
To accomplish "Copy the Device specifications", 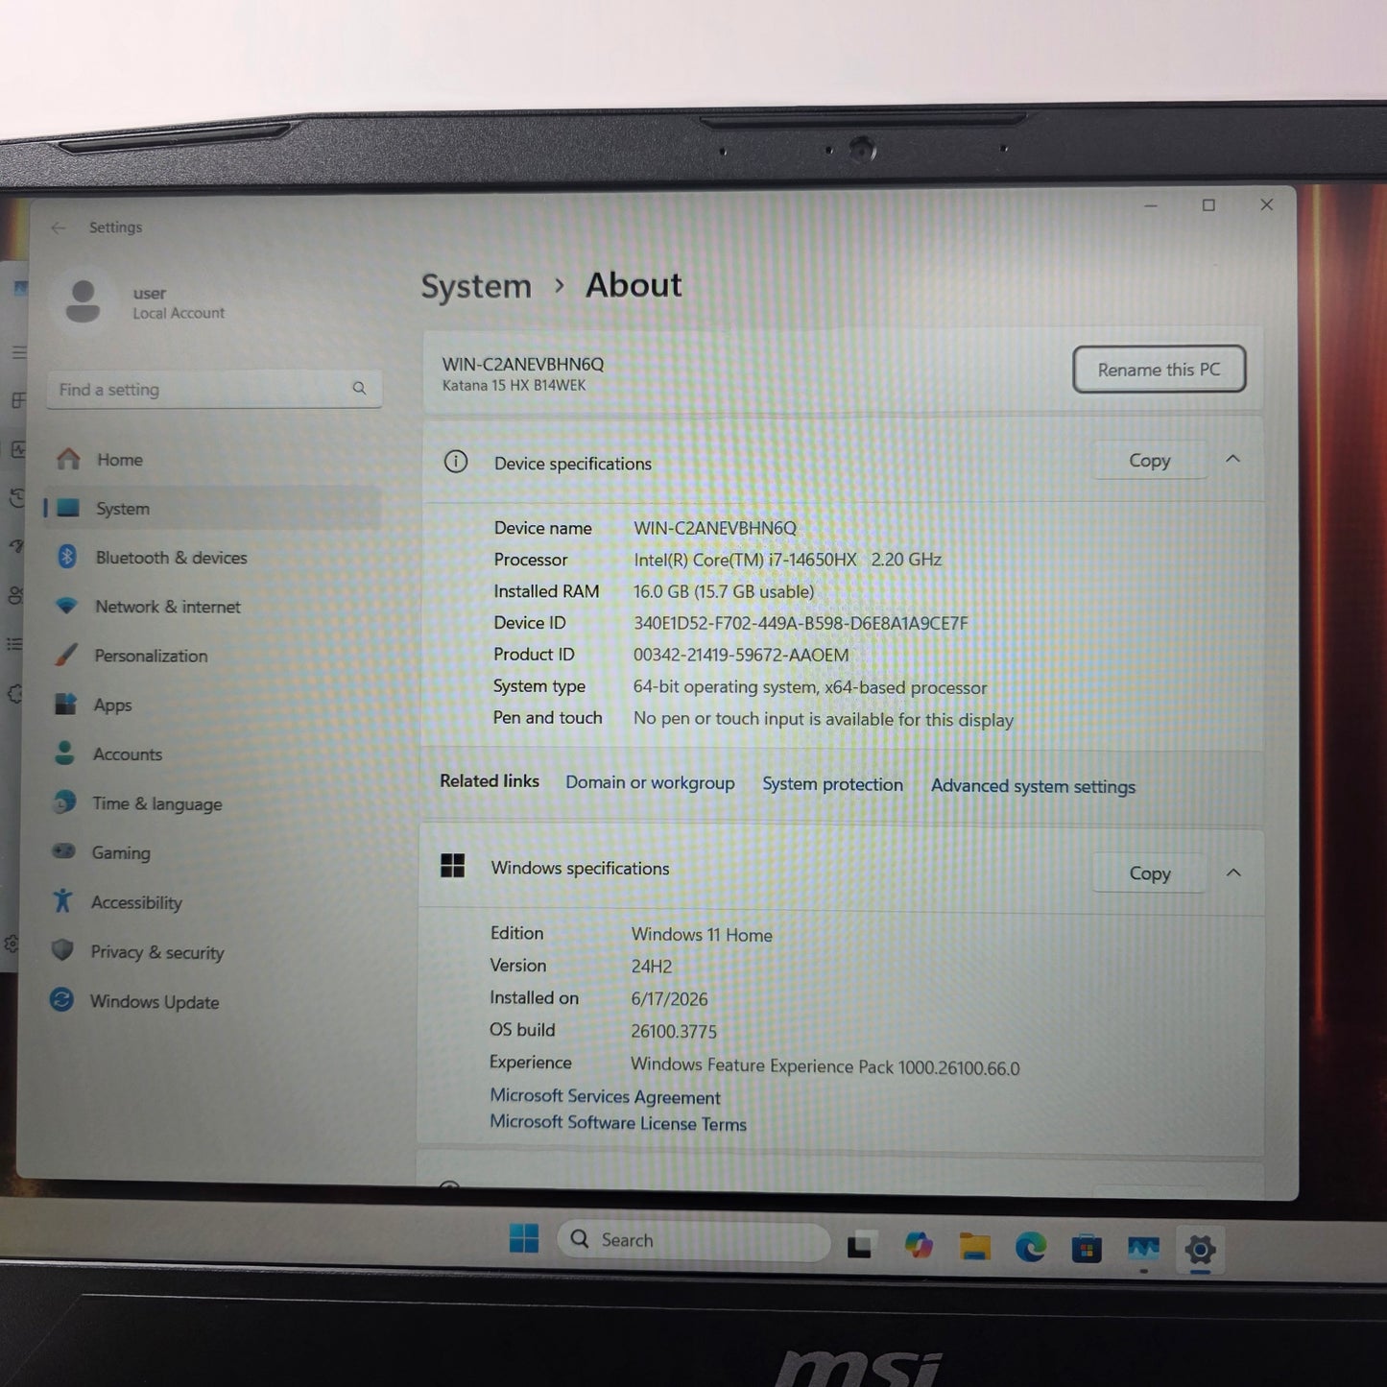I will point(1149,461).
